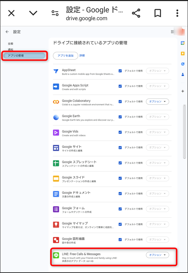188x273 pixels.
Task: Click the Google Vids icon
Action: (x=56, y=132)
